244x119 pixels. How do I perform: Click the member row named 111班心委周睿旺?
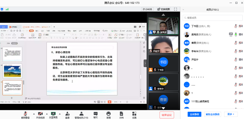(x=213, y=101)
